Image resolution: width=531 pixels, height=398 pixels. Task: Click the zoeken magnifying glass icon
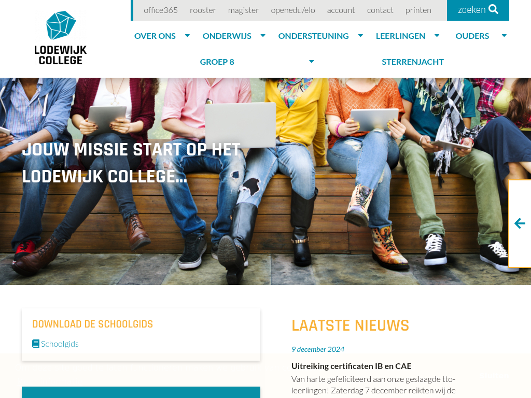point(494,9)
